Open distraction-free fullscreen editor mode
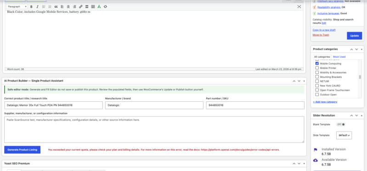367x171 pixels. [299, 6]
